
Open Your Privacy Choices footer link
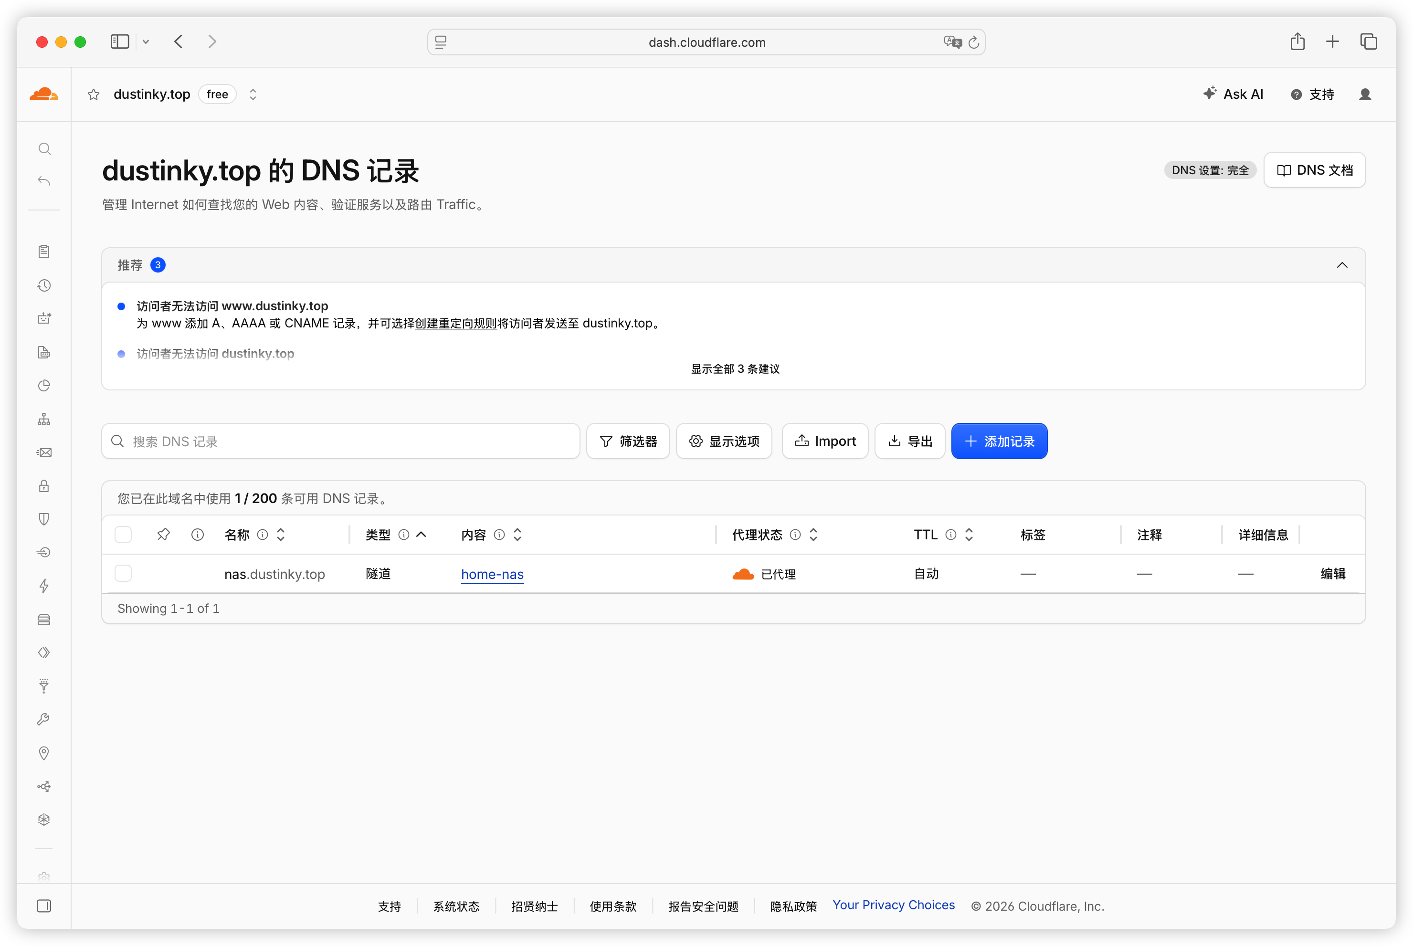(894, 905)
